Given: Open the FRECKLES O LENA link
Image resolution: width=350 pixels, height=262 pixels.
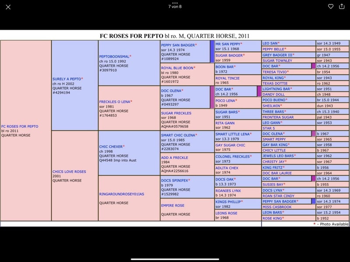Looking at the screenshot, I should click(115, 102).
